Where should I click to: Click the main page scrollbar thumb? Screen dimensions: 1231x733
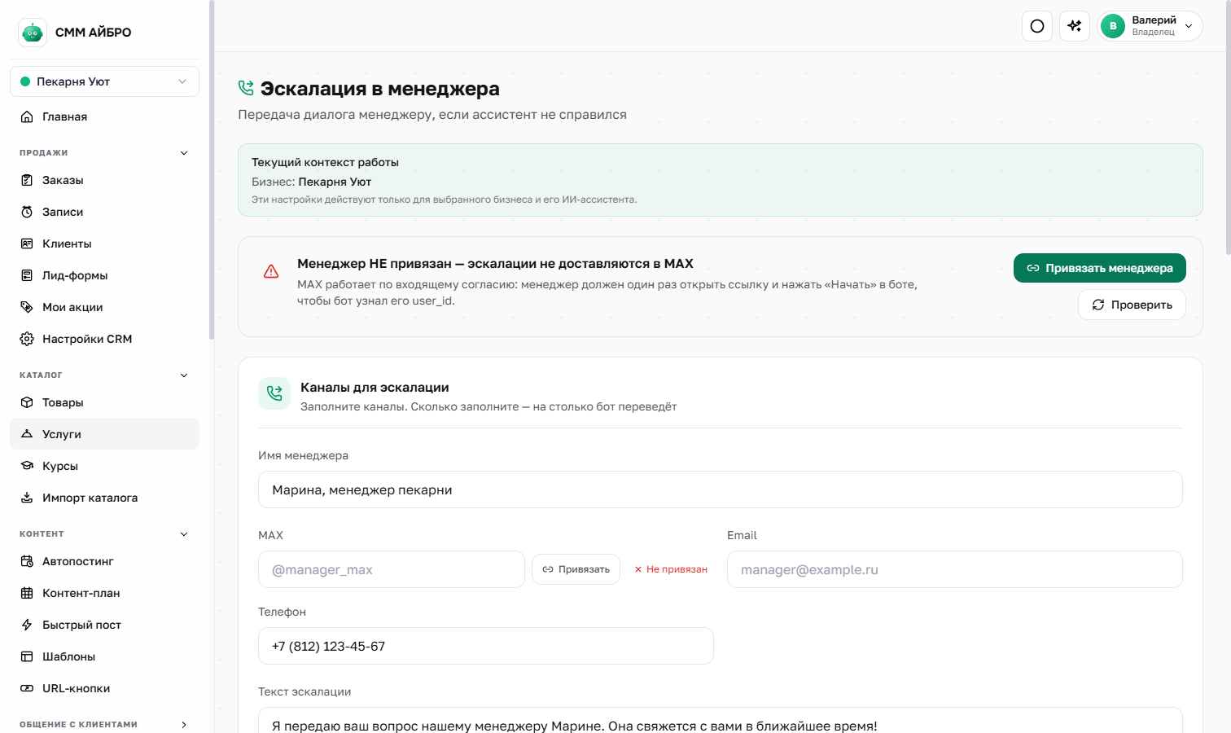click(x=1228, y=127)
